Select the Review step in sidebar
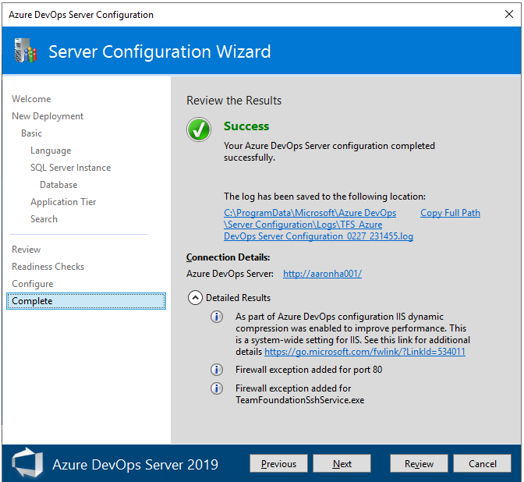 (26, 250)
